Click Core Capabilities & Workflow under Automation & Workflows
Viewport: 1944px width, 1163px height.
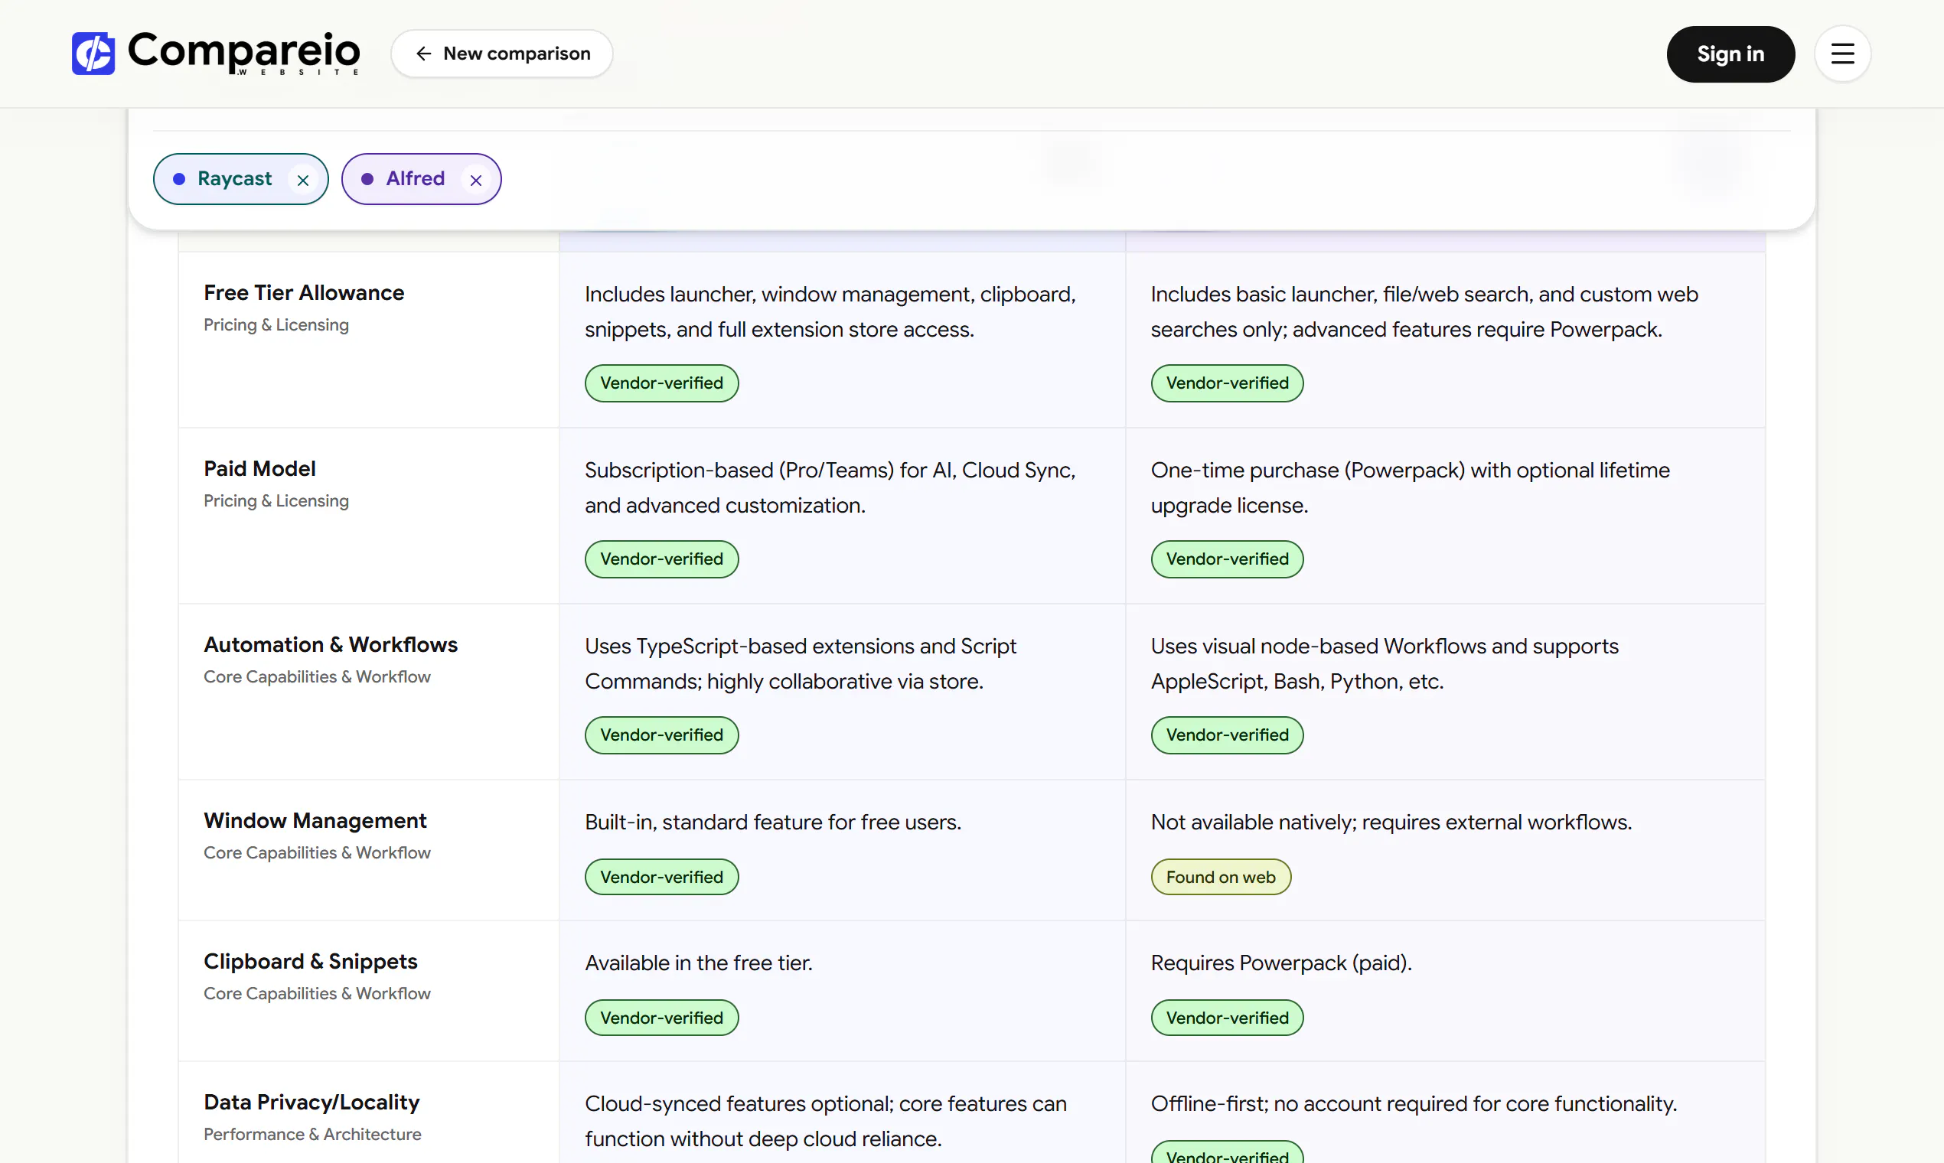(x=317, y=677)
